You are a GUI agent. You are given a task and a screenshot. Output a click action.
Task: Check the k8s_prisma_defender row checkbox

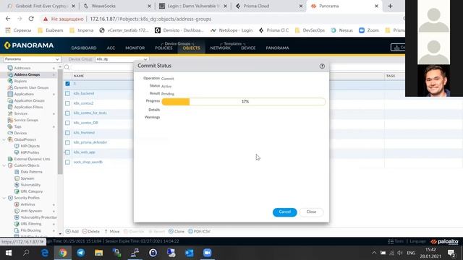67,143
